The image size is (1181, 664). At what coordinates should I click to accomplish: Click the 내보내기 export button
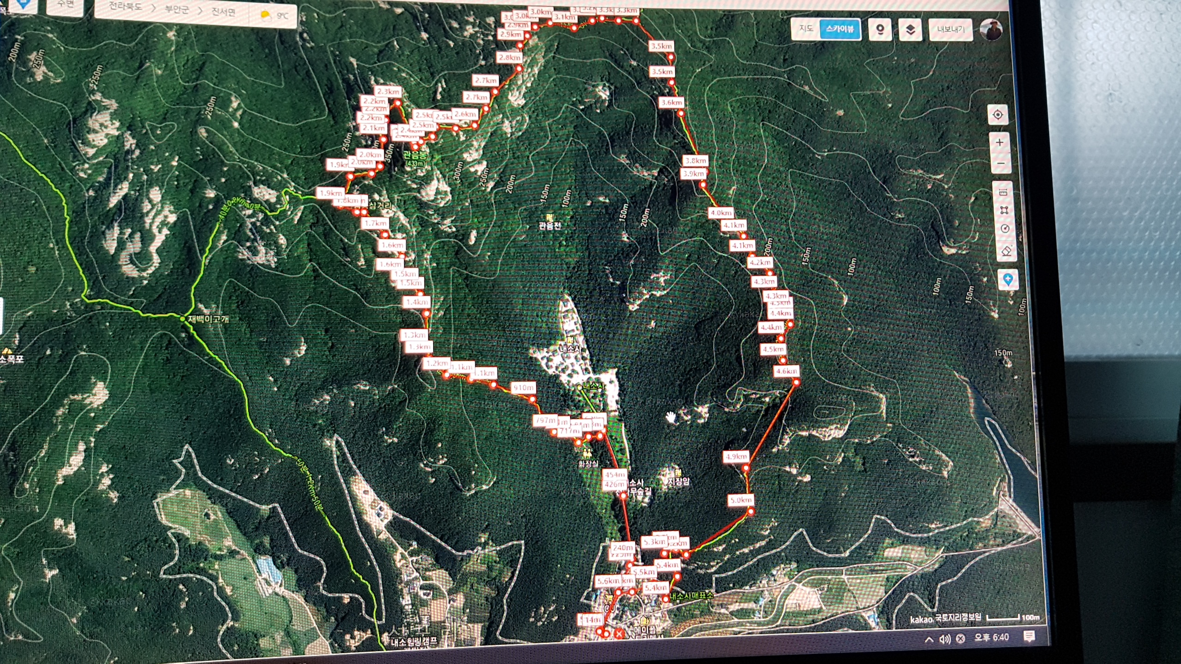coord(950,30)
